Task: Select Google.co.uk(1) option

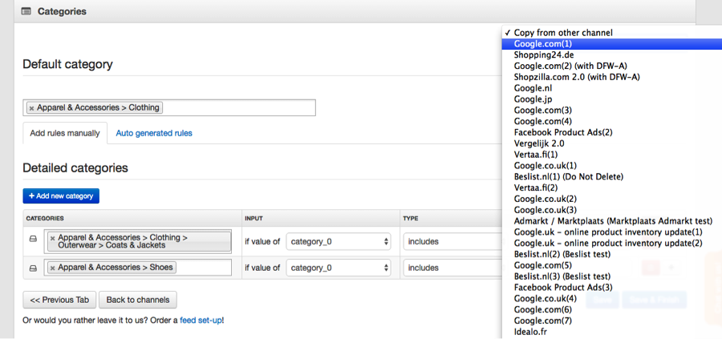Action: pyautogui.click(x=611, y=166)
